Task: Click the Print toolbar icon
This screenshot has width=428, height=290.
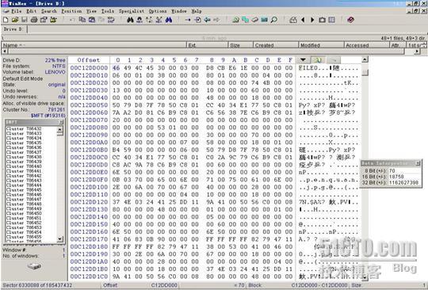Action: pos(34,20)
